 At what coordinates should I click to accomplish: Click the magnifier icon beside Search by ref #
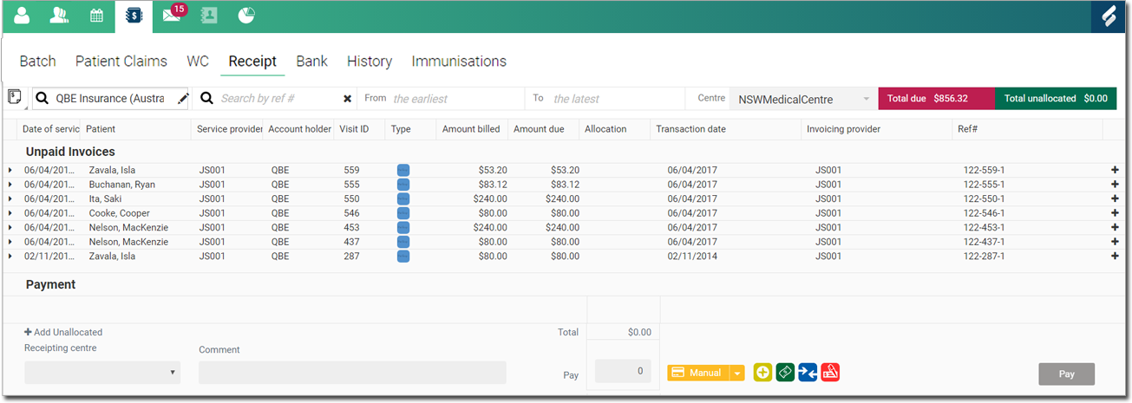coord(207,99)
